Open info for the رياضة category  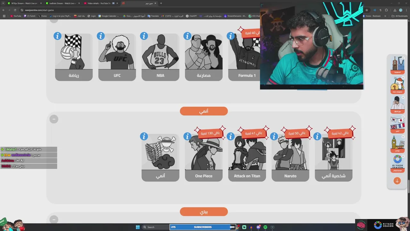tap(57, 36)
